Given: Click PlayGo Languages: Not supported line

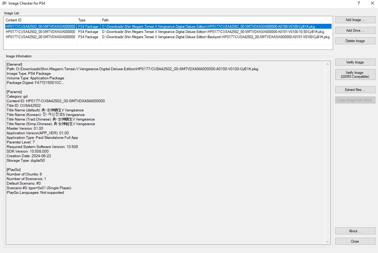Looking at the screenshot, I should (x=35, y=193).
